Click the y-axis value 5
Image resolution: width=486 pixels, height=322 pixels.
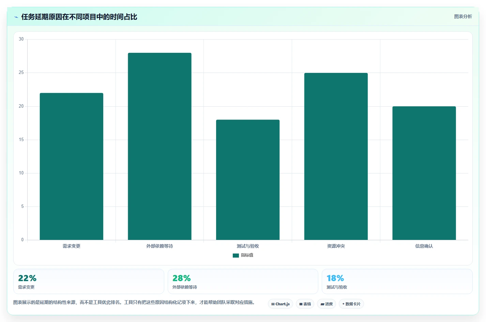tap(22, 206)
